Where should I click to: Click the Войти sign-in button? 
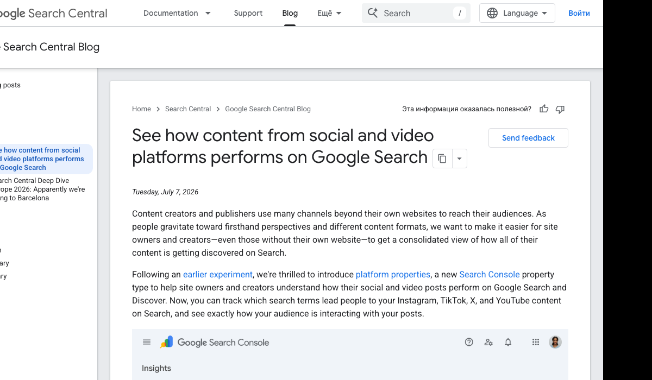tap(579, 13)
